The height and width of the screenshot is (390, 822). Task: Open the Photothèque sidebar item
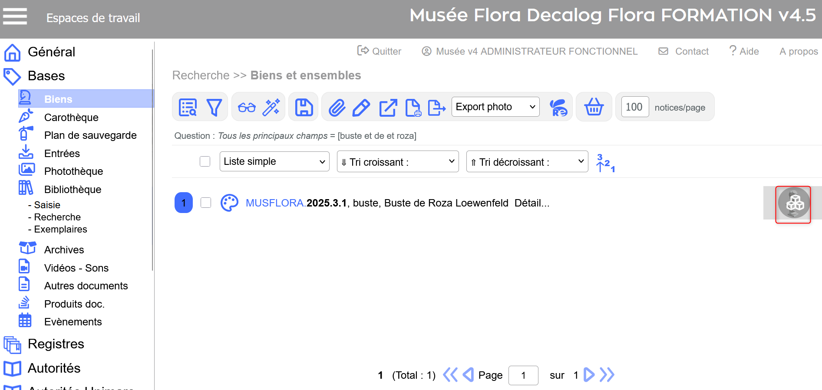click(73, 171)
